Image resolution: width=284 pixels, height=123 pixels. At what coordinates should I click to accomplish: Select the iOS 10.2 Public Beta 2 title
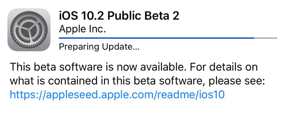[119, 16]
